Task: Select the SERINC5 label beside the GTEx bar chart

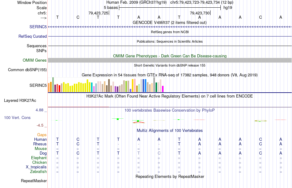Action: coord(38,85)
